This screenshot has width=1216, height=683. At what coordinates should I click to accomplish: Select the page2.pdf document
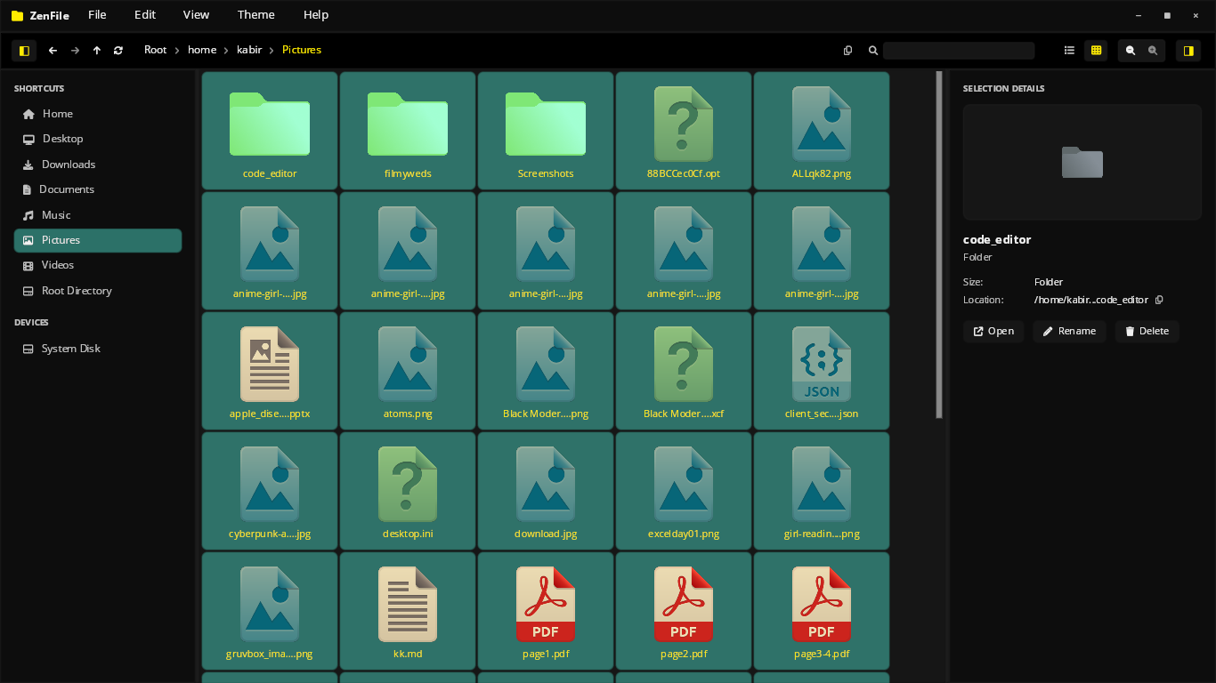tap(684, 611)
